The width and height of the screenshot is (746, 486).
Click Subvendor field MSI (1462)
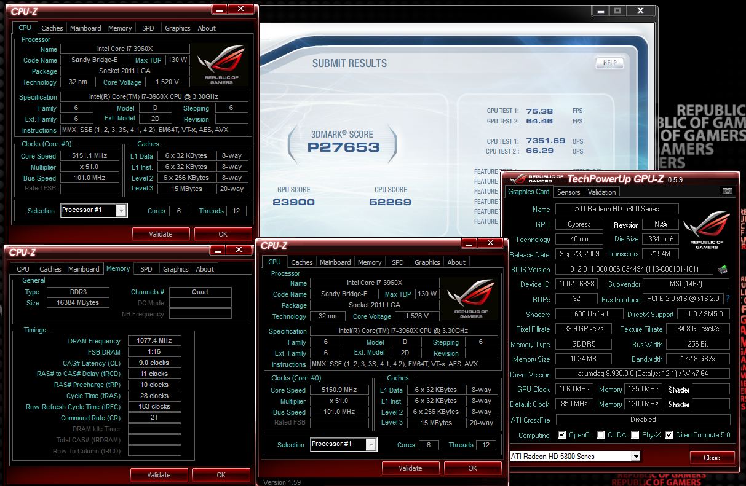tap(686, 284)
